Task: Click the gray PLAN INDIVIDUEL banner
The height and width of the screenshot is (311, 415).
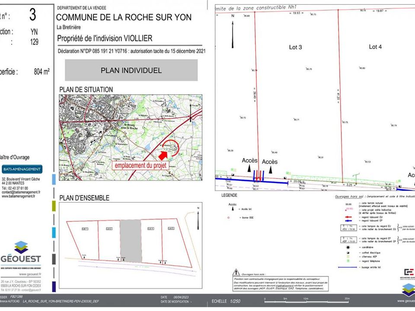Action: pos(131,70)
